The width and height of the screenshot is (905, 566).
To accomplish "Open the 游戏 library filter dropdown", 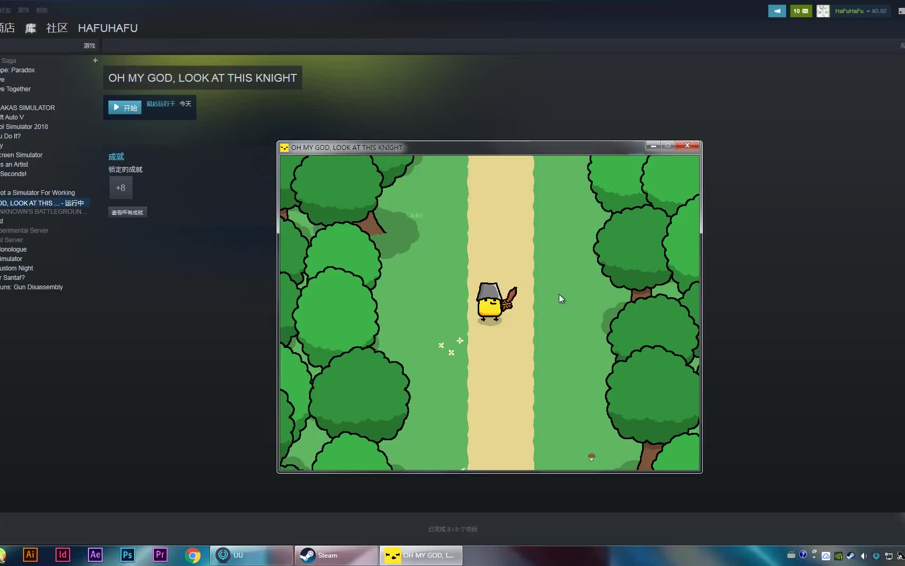I will pos(89,46).
